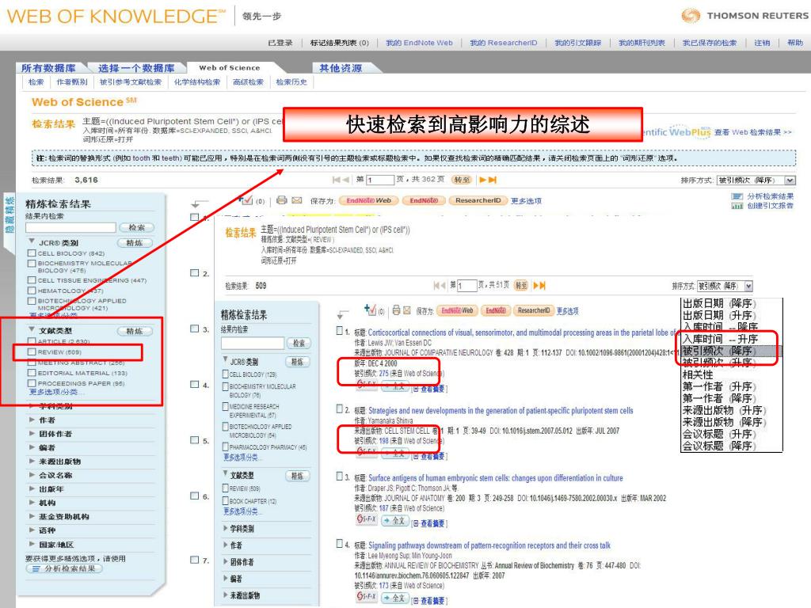Viewport: 811px width, 608px height.
Task: Click 转至 button beside 362 pages
Action: pyautogui.click(x=462, y=180)
